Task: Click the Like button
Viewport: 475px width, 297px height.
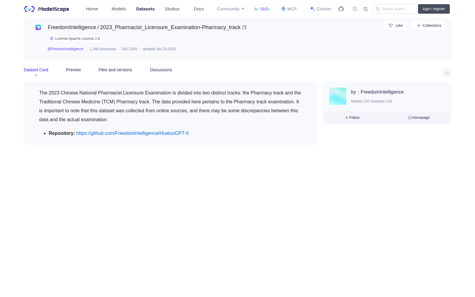Action: coord(395,26)
